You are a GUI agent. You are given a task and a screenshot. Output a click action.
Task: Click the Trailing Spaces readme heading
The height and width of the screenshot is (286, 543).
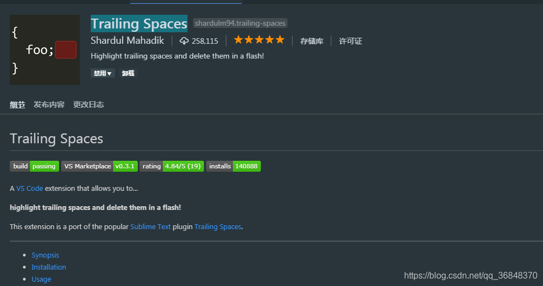point(56,138)
